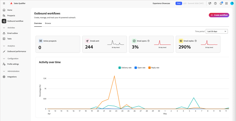
Task: Click the Sales Qualifier app title
Action: pos(20,3)
